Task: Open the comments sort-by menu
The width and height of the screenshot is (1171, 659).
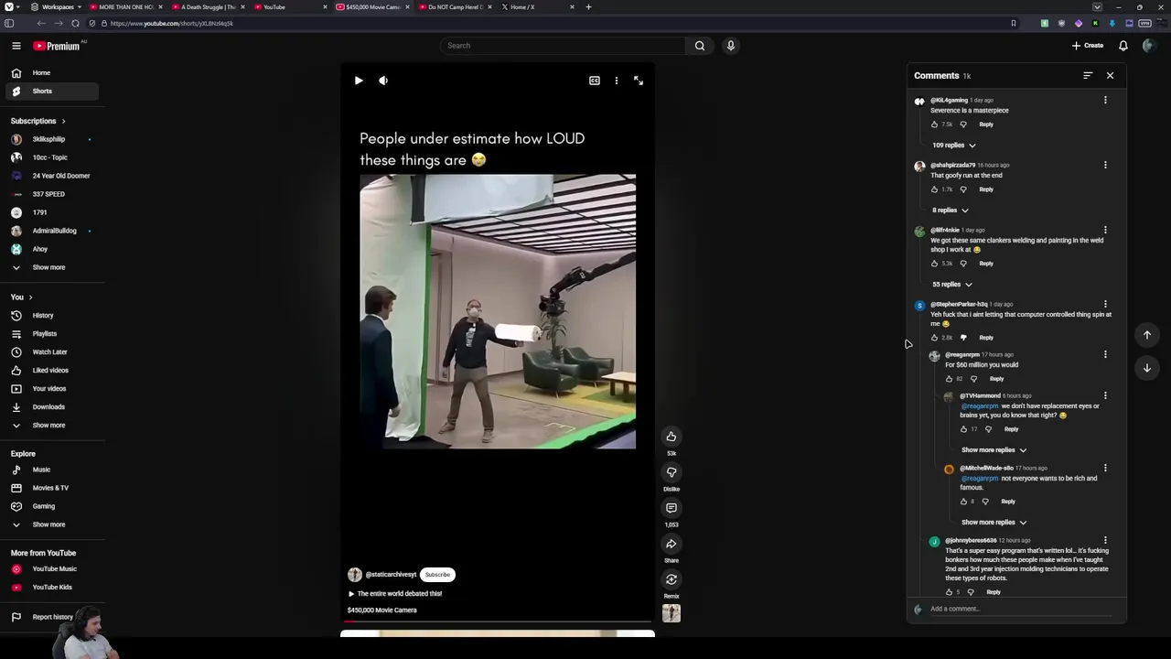Action: (x=1088, y=76)
